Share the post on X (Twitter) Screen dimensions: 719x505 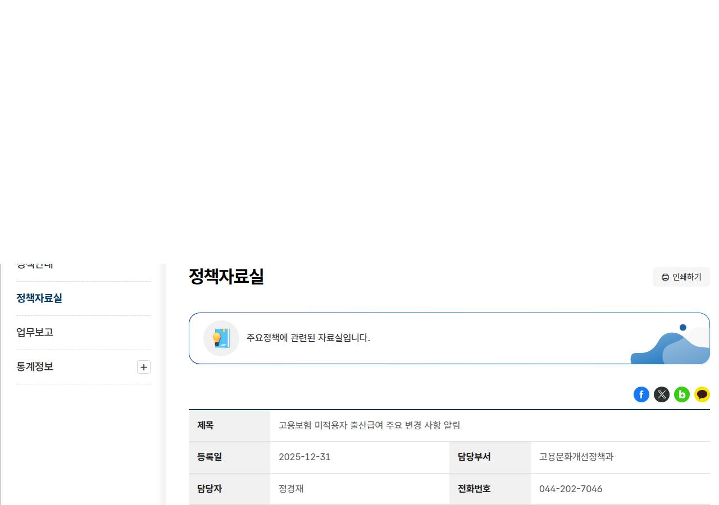661,394
